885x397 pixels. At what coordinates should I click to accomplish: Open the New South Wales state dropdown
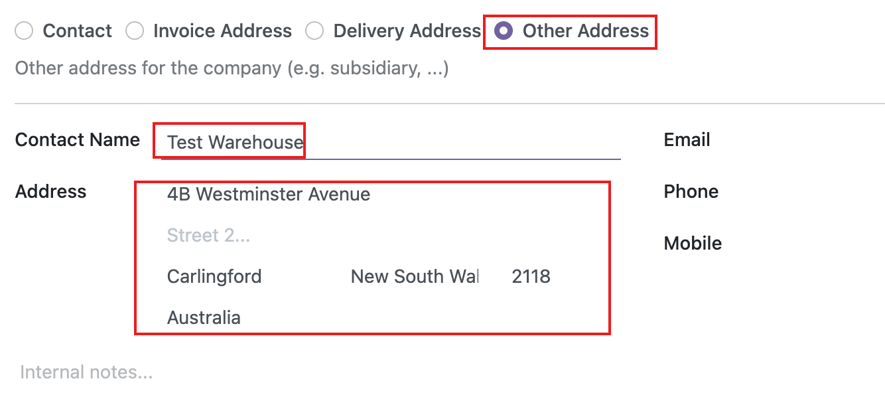coord(414,276)
